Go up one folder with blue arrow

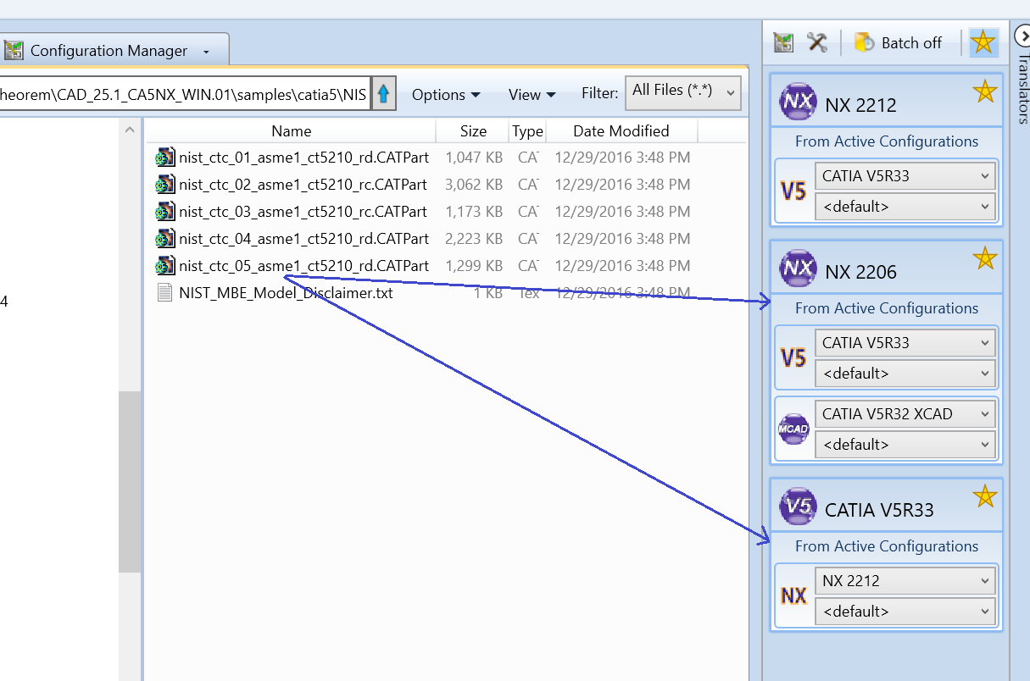tap(384, 94)
